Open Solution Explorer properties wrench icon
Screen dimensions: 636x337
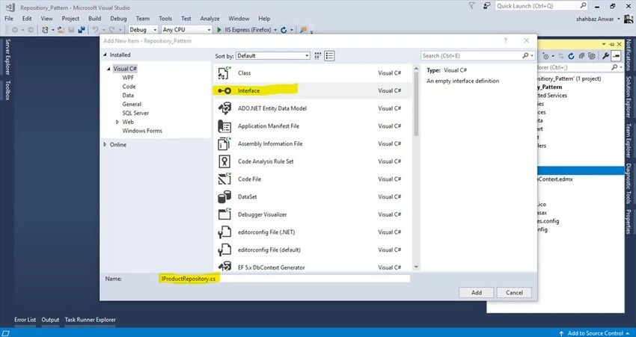[605, 56]
